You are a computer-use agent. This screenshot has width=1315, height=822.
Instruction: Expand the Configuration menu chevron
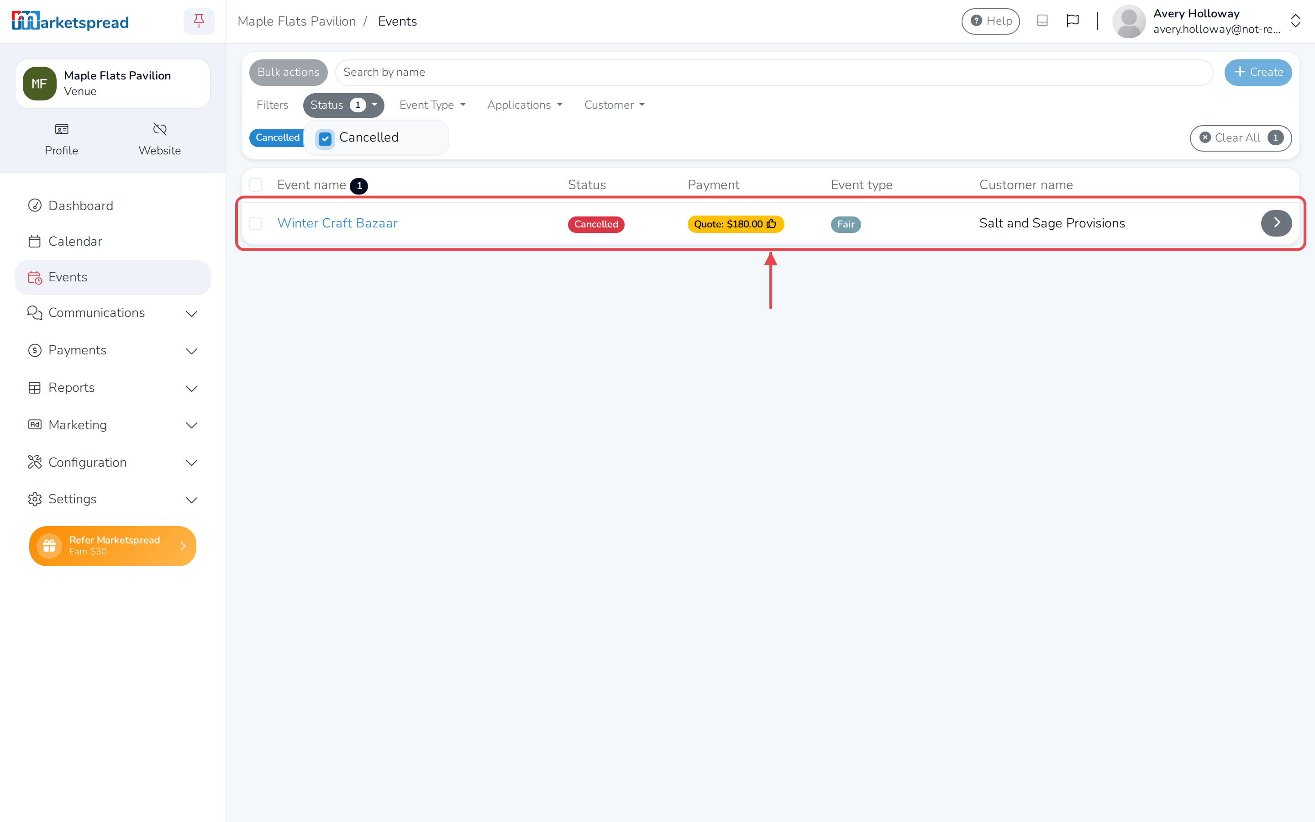191,463
